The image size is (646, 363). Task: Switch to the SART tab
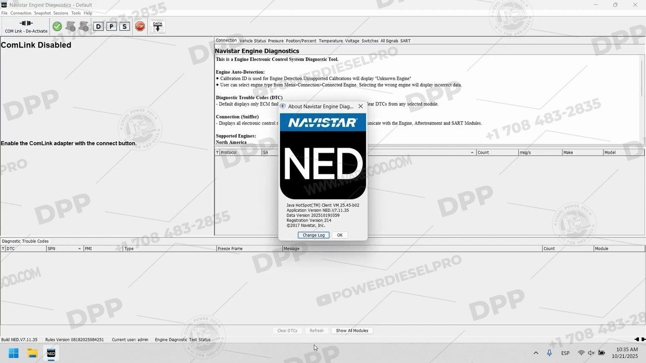click(x=405, y=41)
